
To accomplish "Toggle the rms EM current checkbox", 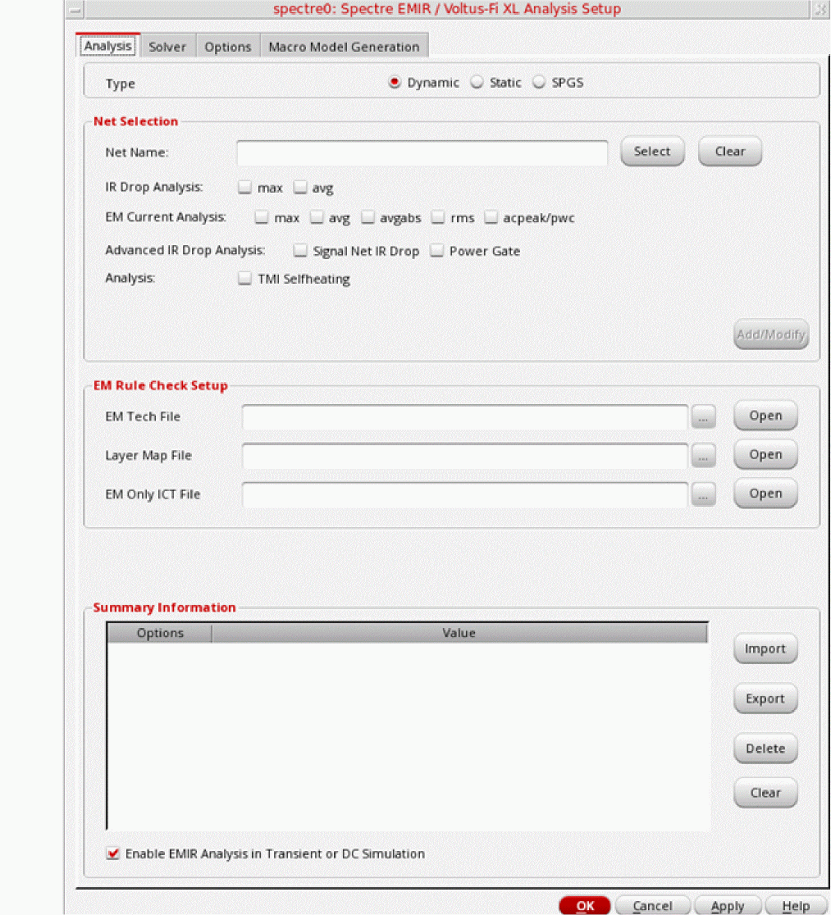I will (x=438, y=217).
